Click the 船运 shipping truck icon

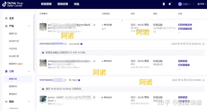(6, 102)
